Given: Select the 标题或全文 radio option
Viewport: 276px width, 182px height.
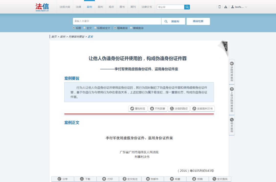Looking at the screenshot, I should tap(96, 28).
